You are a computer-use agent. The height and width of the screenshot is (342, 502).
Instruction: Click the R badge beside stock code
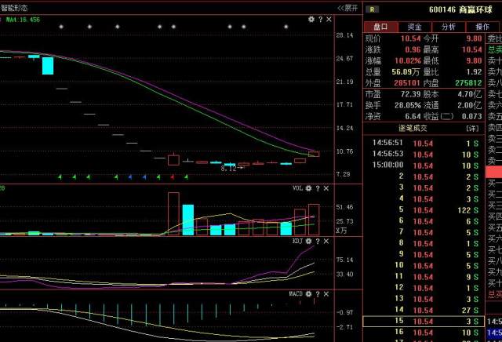(x=372, y=9)
